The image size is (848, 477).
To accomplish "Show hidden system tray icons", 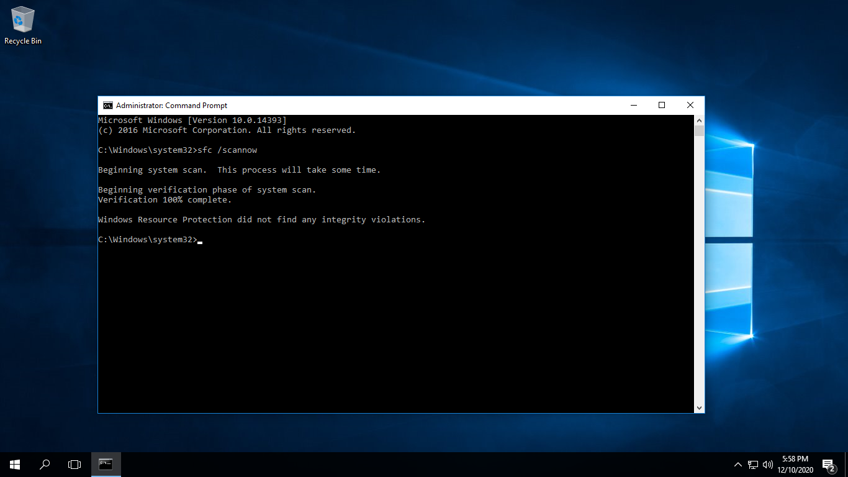I will 737,464.
